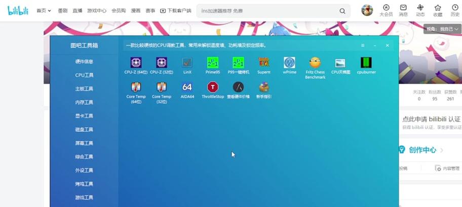This screenshot has height=207, width=462.
Task: Switch to 综合工具 category
Action: click(84, 157)
